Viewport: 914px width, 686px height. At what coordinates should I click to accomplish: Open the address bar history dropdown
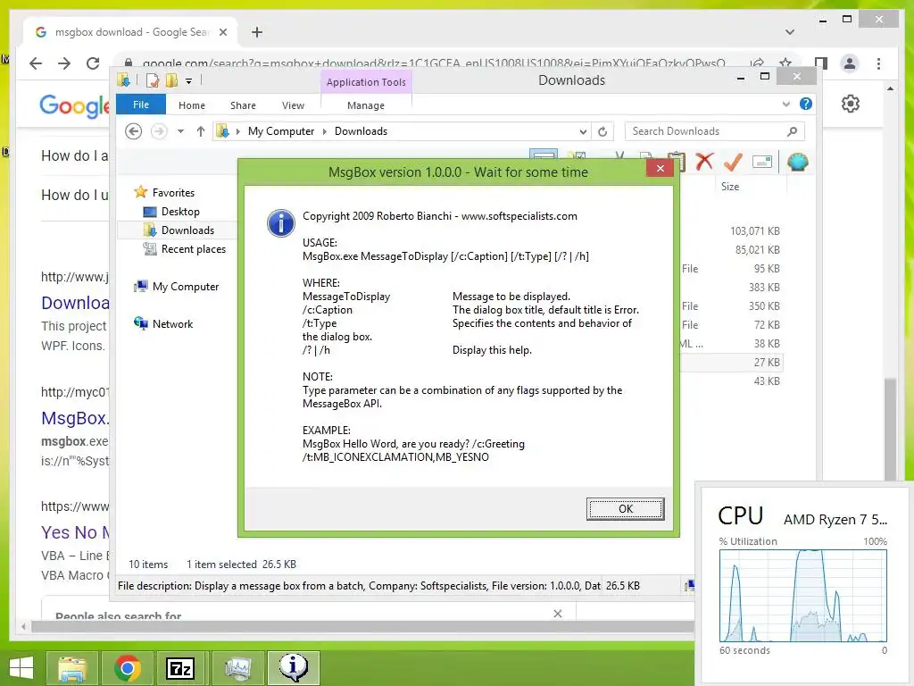(x=583, y=132)
